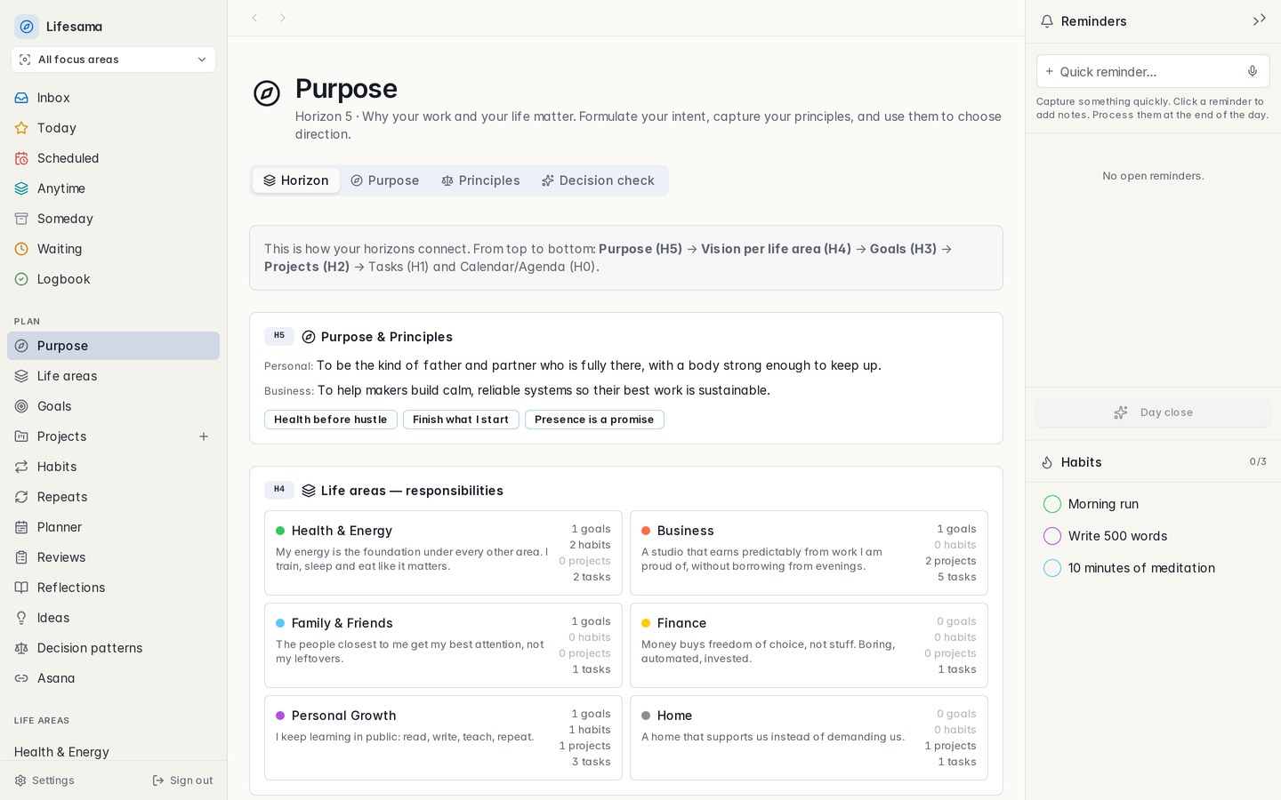The width and height of the screenshot is (1281, 800).
Task: Open the Personal Growth life area card
Action: (443, 738)
